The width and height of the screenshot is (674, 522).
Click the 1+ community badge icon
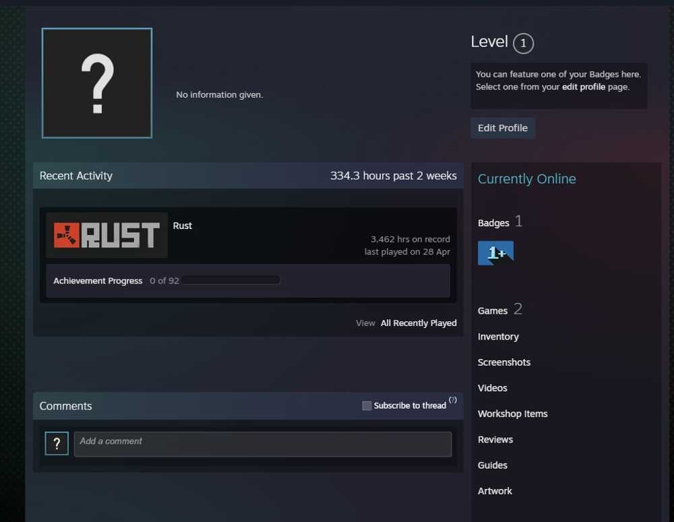[495, 253]
